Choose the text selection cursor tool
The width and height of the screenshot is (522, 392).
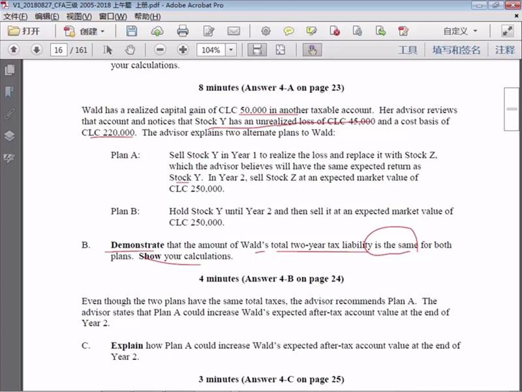tap(108, 50)
